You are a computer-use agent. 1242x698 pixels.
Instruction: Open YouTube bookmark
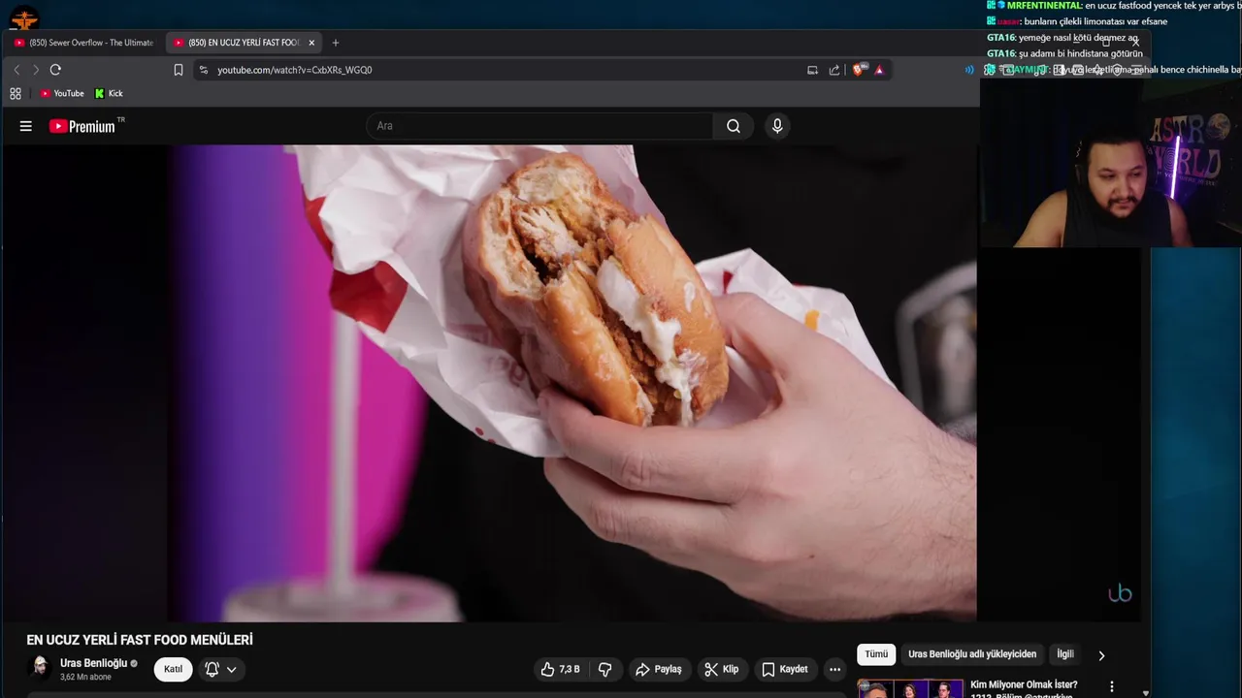[62, 94]
